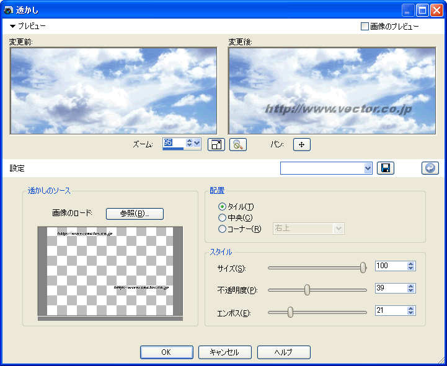Click the エンボス slider handle
Image resolution: width=447 pixels, height=366 pixels.
click(290, 312)
